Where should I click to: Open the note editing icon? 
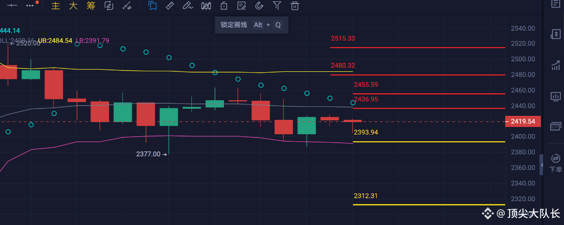(242, 6)
